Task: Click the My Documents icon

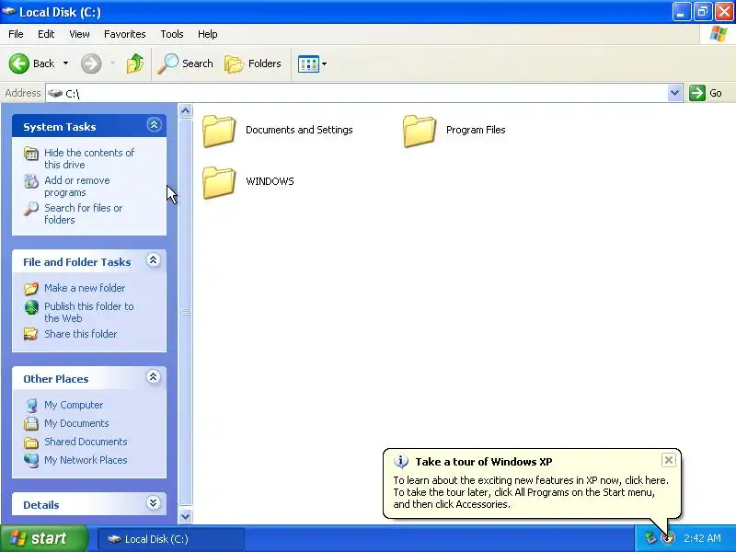Action: (31, 423)
